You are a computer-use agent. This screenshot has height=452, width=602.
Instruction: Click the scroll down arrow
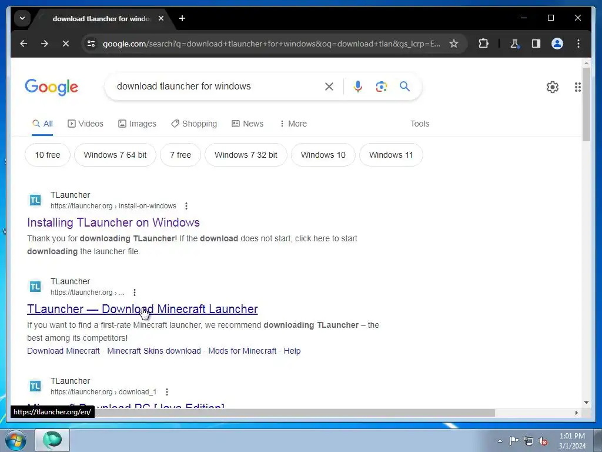(x=586, y=403)
